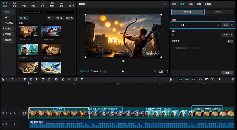Viewport: 237px width, 130px height.
Task: Trim clip left of the playhead
Action: [31, 79]
